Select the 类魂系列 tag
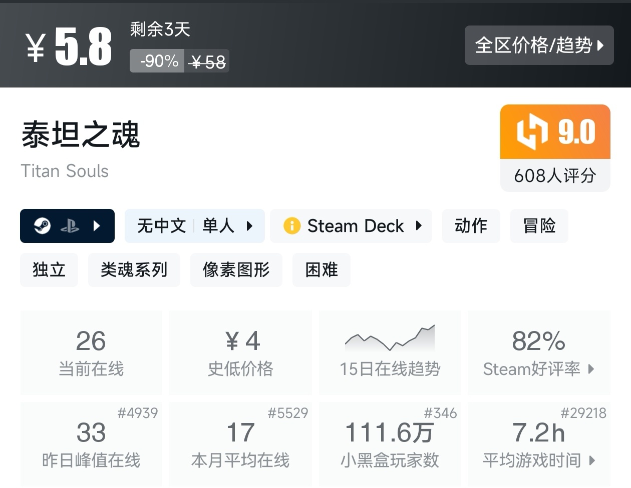The height and width of the screenshot is (488, 631). (x=134, y=270)
